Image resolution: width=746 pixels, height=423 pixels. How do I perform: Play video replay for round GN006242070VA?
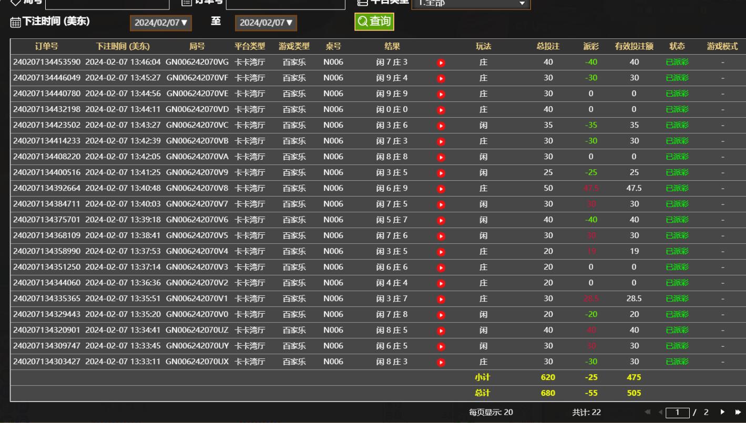(441, 157)
